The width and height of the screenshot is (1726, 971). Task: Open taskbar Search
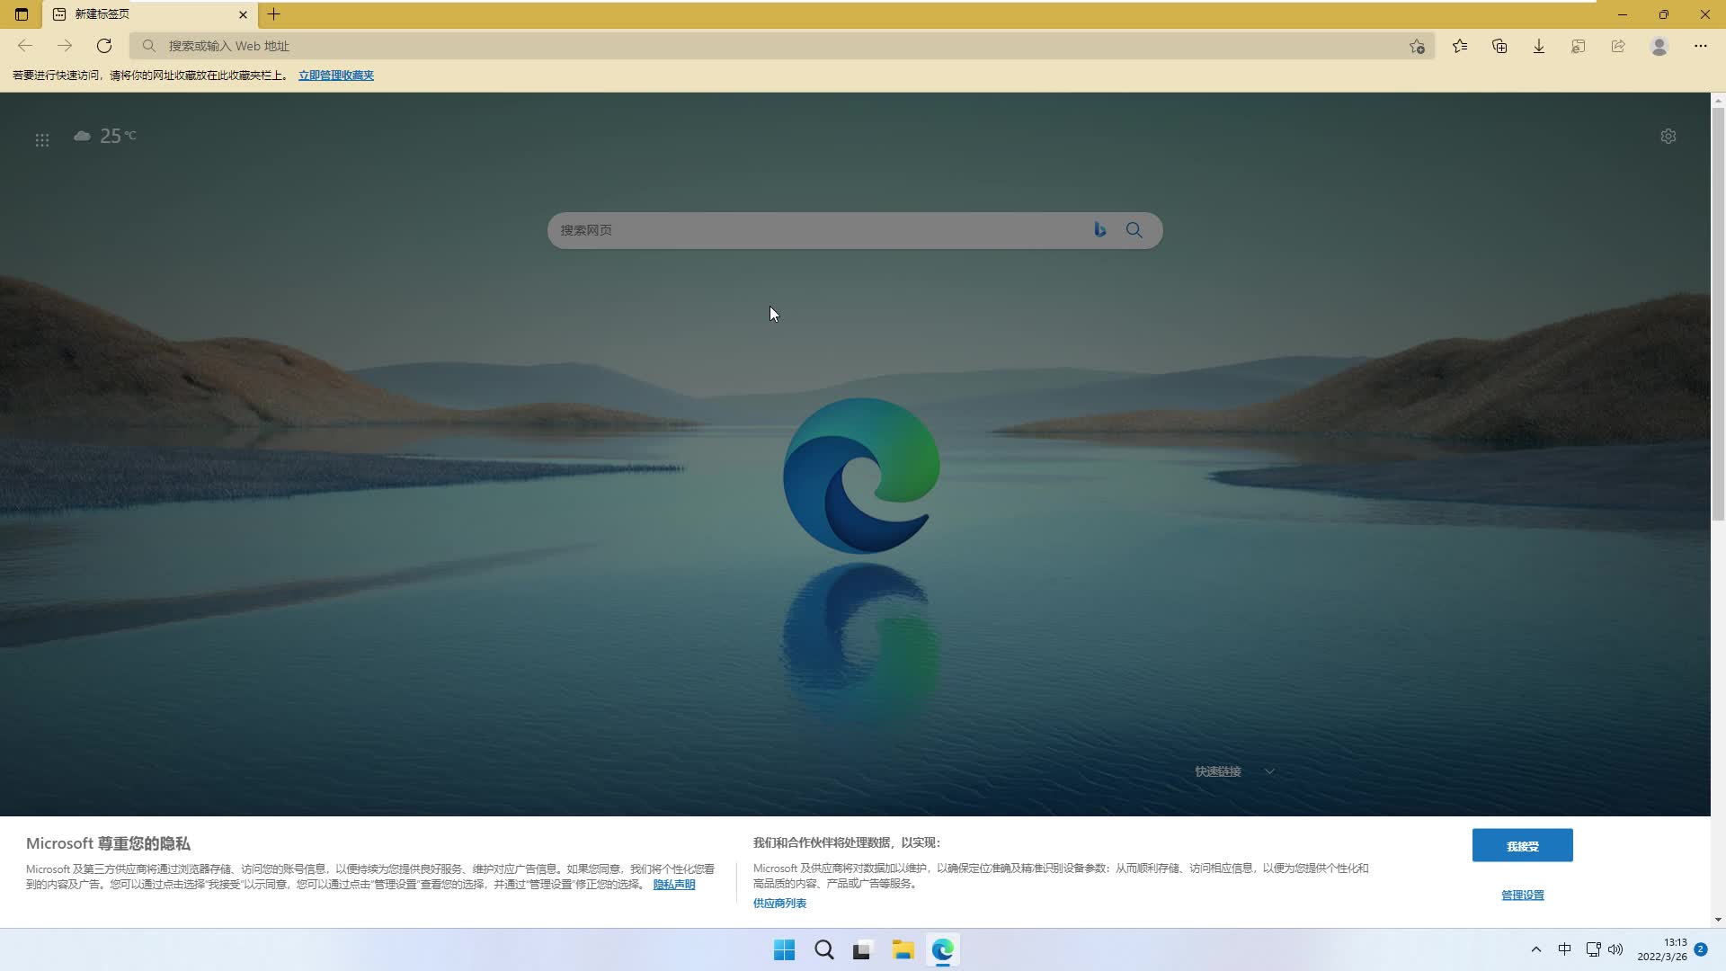(x=823, y=950)
